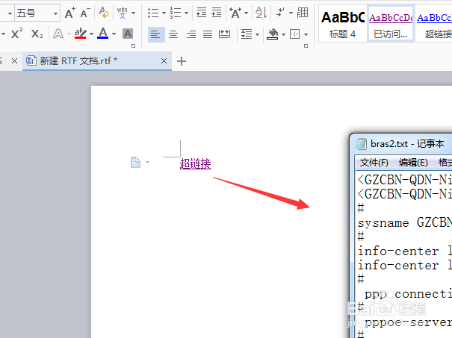Switch to the 新建 RTF 文档.rtf tab
Viewport: 452px width, 338px height.
click(x=97, y=61)
